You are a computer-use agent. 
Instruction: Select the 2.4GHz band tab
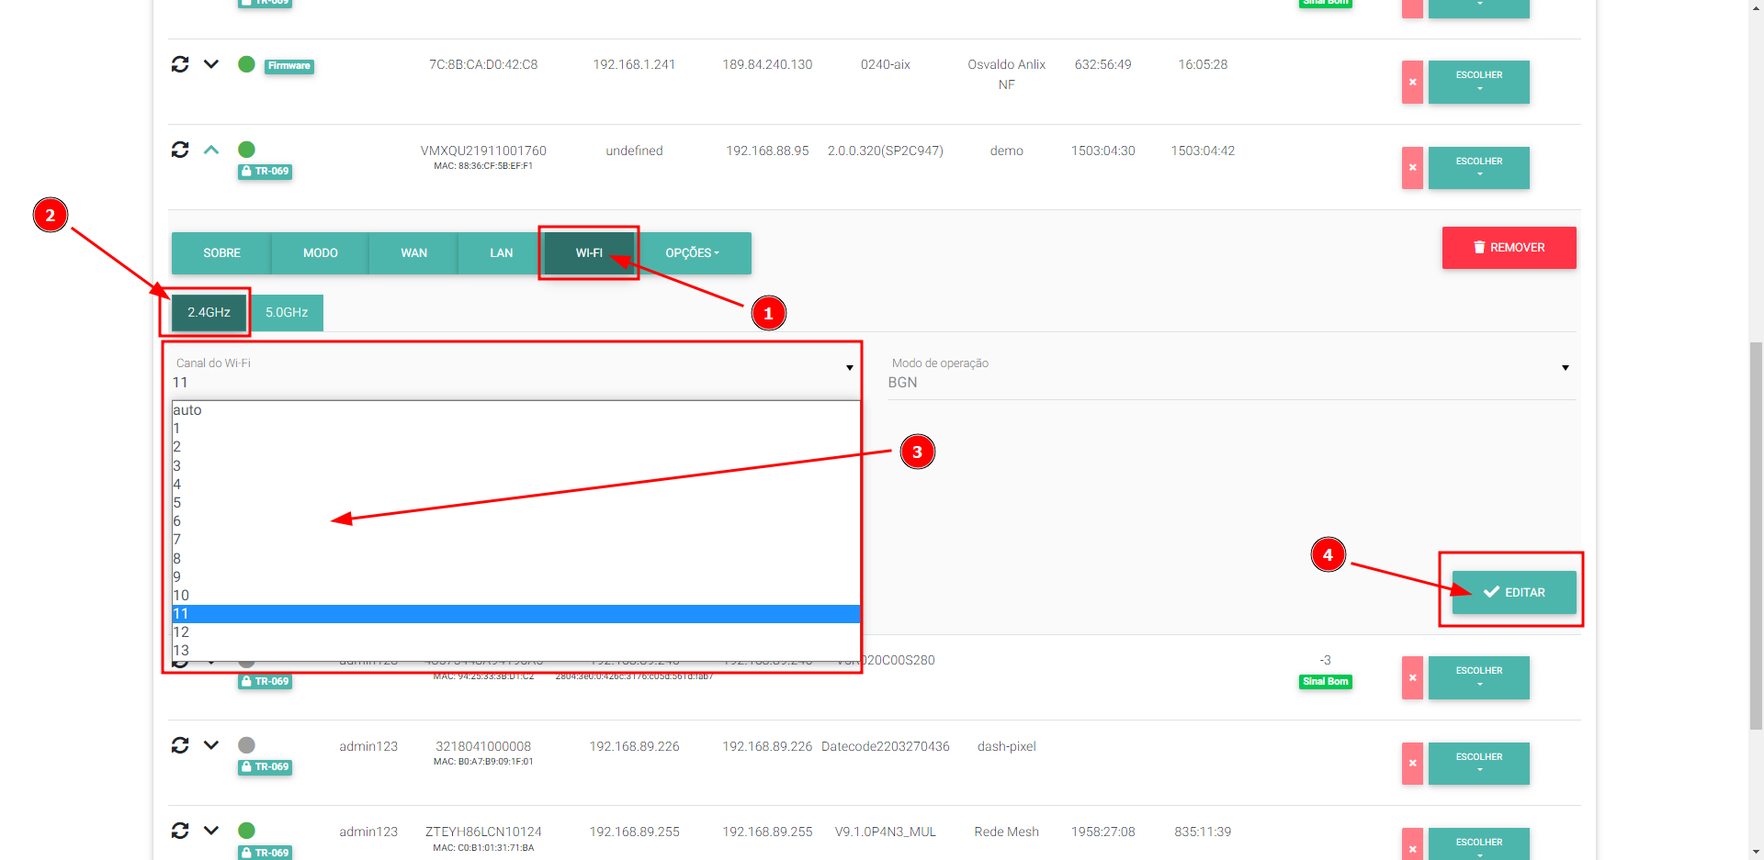point(209,313)
